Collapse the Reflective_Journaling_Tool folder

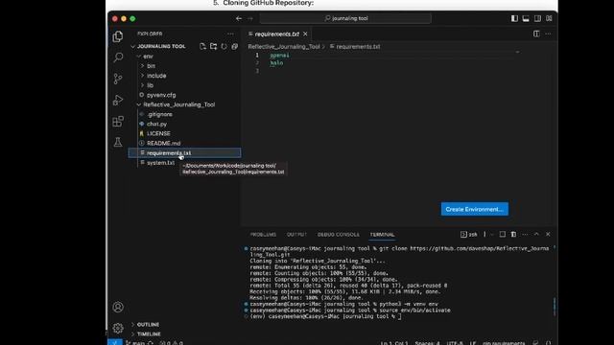178,104
